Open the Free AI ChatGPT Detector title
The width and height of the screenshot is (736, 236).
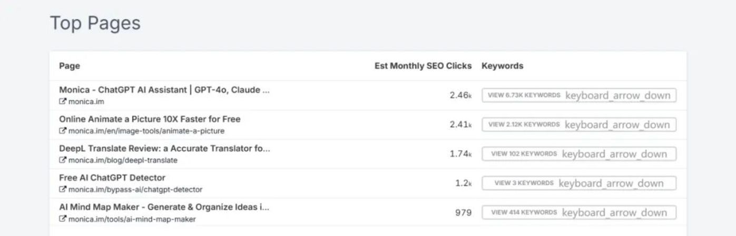tap(112, 178)
